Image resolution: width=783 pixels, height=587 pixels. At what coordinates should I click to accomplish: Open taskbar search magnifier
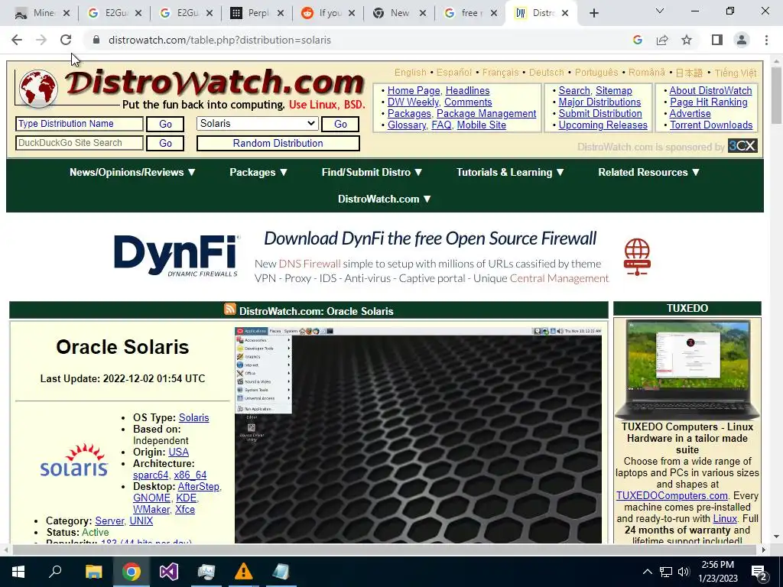pos(56,572)
